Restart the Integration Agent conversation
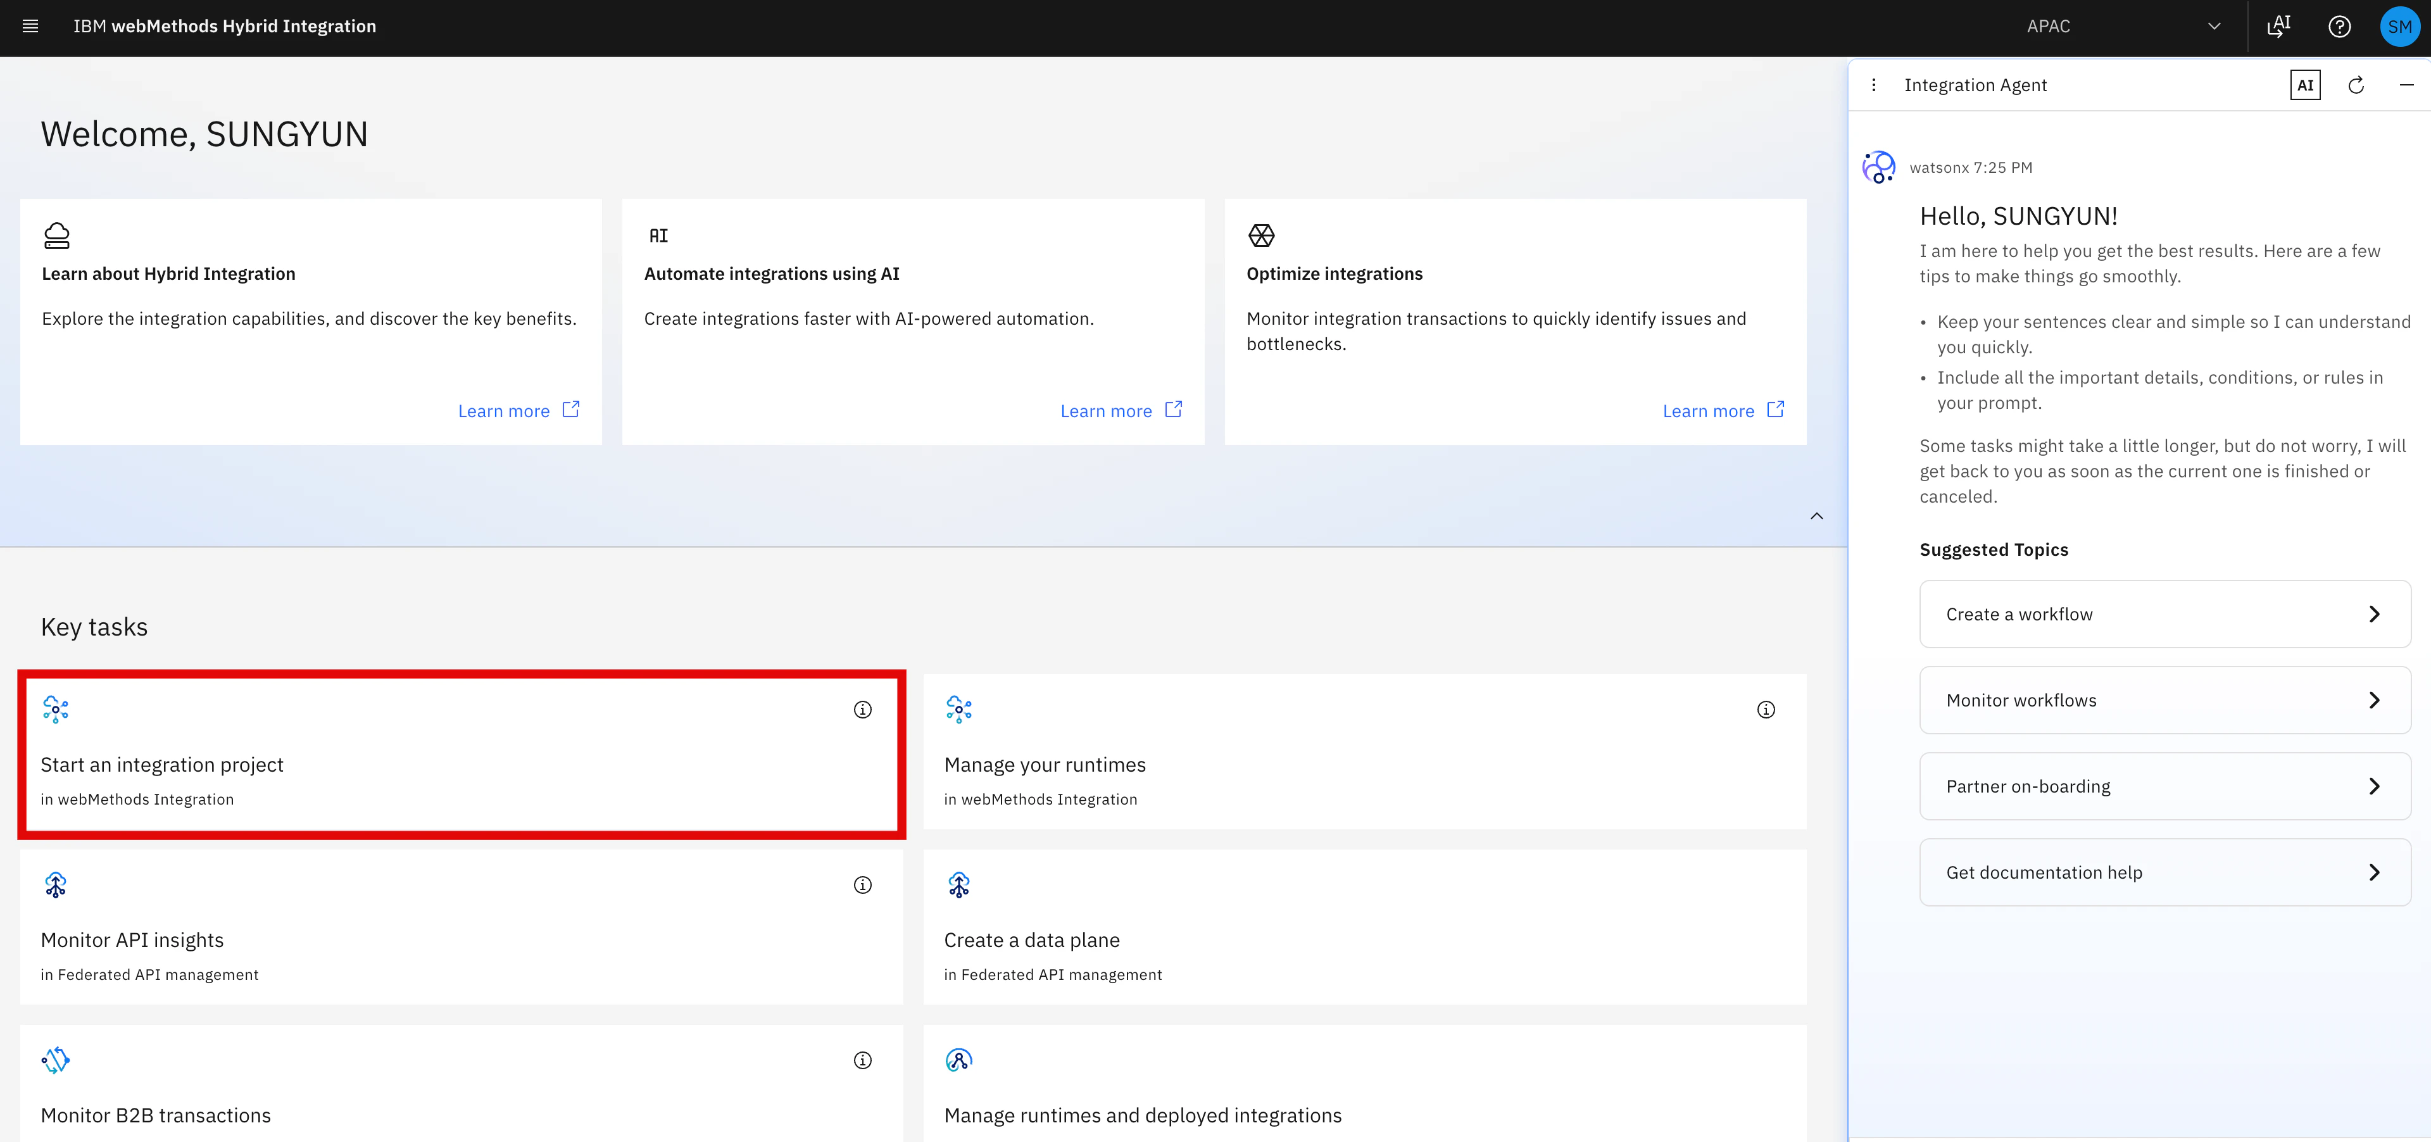This screenshot has width=2431, height=1142. click(2356, 85)
